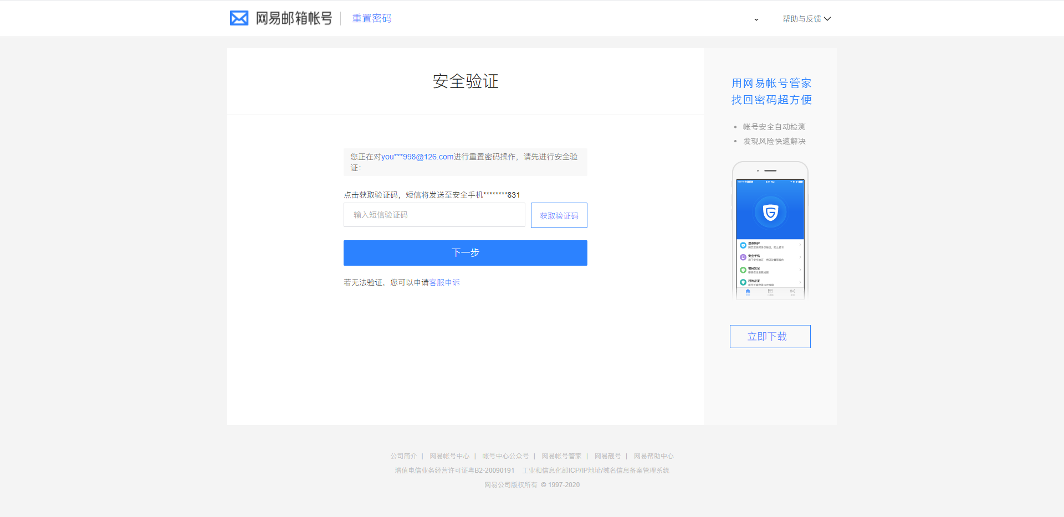Viewport: 1064px width, 517px height.
Task: Expand the 登录保护 row disclosure arrow
Action: (800, 244)
